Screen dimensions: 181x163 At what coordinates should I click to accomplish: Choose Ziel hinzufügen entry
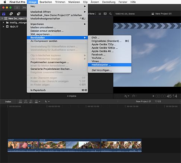point(109,70)
